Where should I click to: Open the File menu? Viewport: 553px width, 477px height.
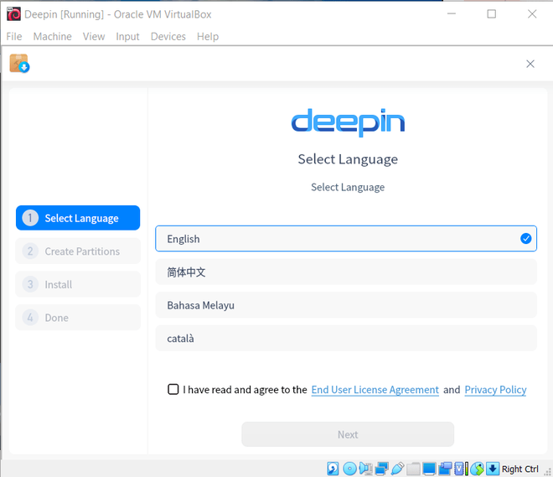tap(14, 36)
